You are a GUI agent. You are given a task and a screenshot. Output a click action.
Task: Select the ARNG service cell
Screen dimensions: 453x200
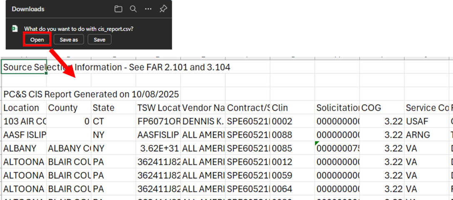427,135
